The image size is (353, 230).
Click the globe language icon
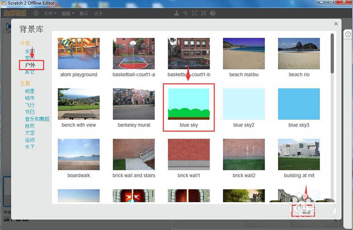point(36,13)
